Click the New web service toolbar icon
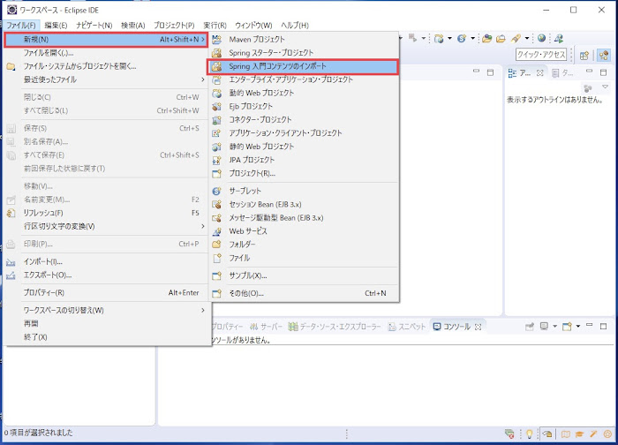The image size is (618, 445). tap(439, 38)
